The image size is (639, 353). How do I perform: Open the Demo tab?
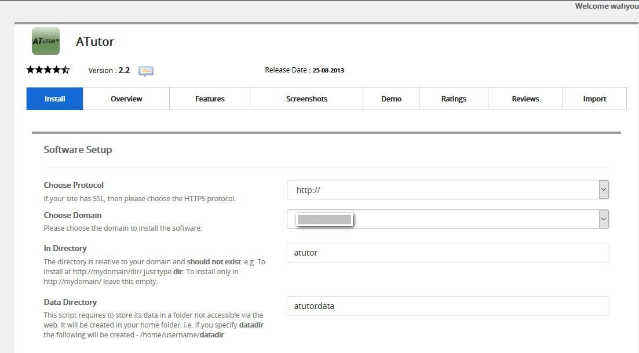390,99
